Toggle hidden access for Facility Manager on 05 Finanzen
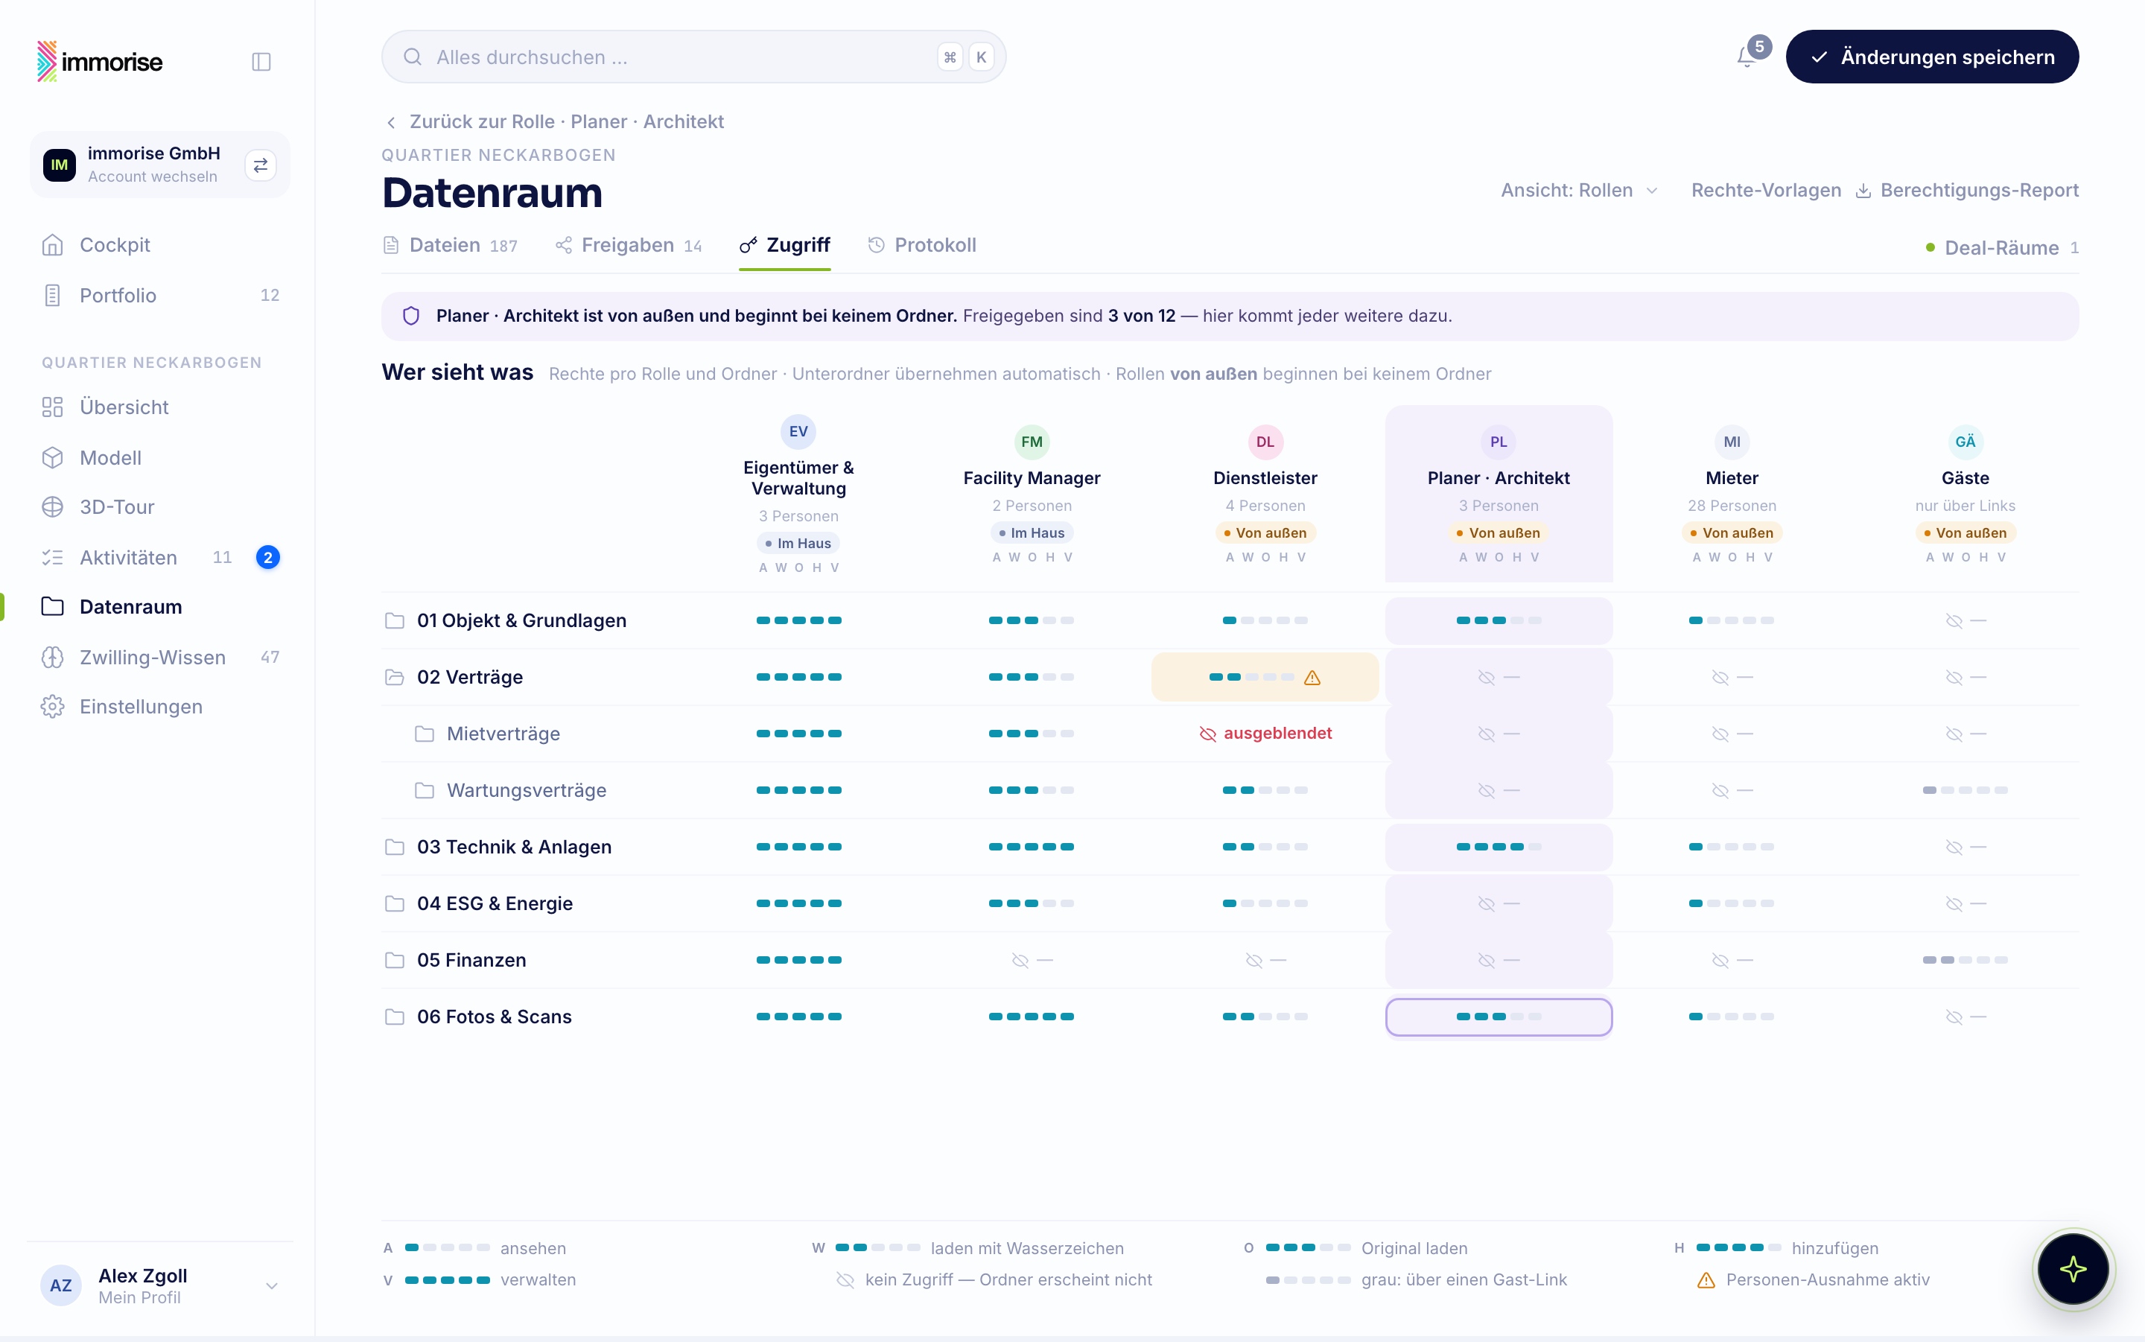 [x=1032, y=961]
